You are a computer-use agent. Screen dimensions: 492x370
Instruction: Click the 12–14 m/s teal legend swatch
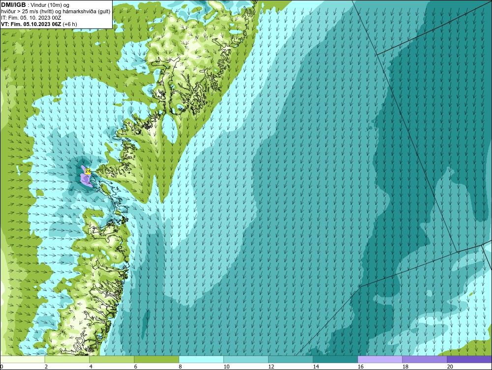pos(291,359)
